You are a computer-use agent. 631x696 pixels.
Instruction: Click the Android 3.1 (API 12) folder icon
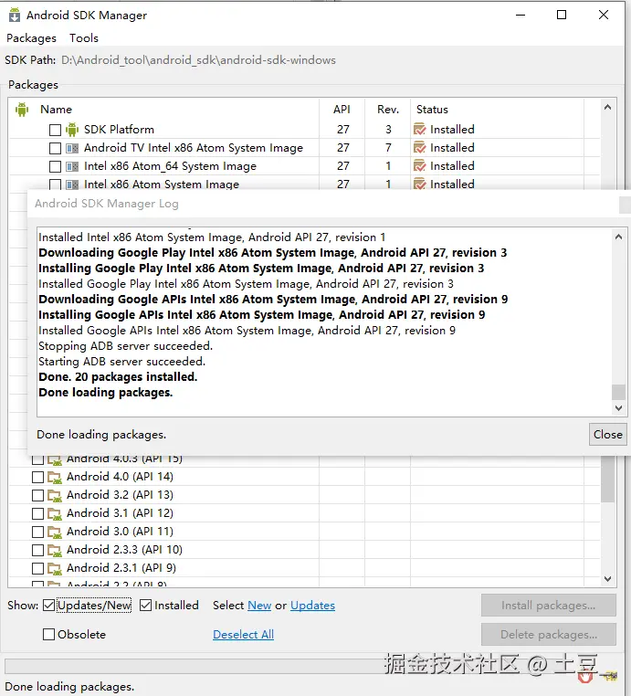point(55,513)
